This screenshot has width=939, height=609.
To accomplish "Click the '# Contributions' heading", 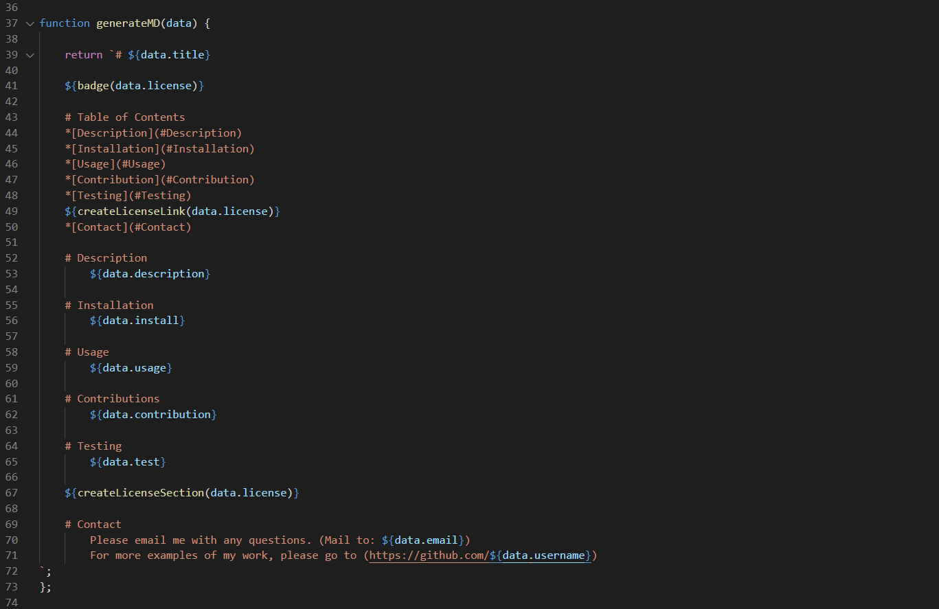I will tap(113, 399).
